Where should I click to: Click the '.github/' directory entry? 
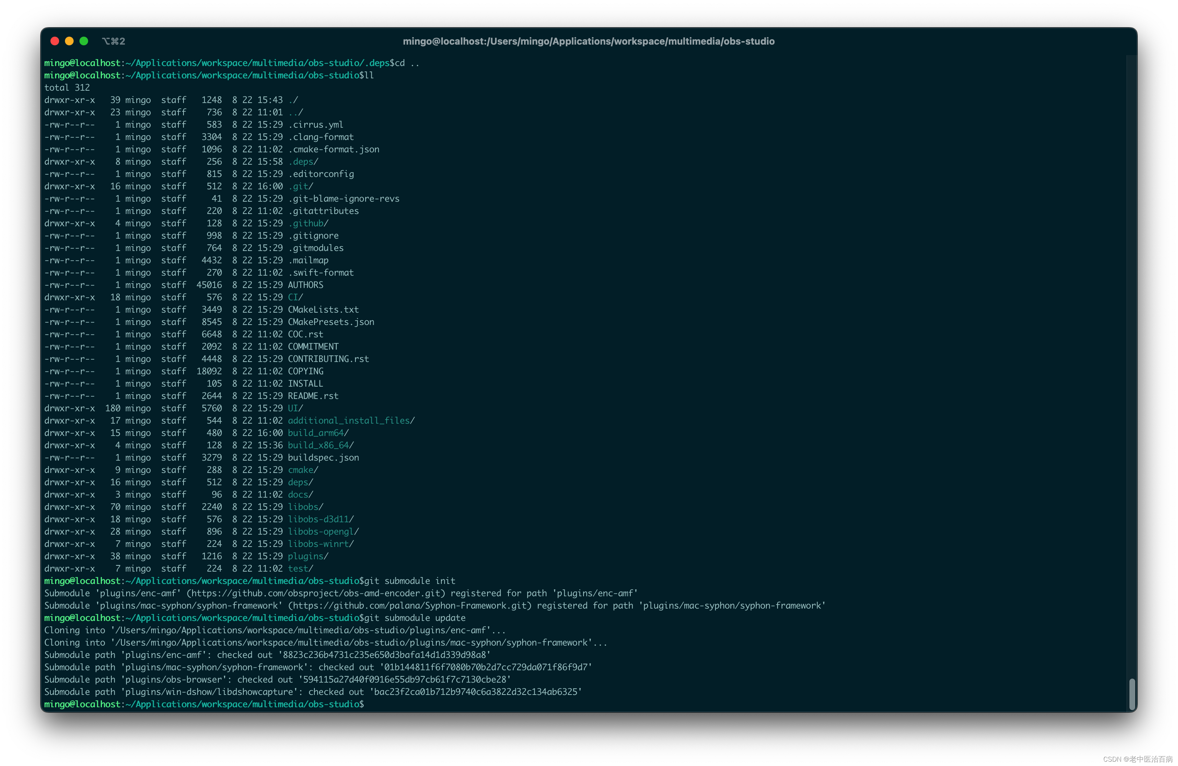(308, 223)
